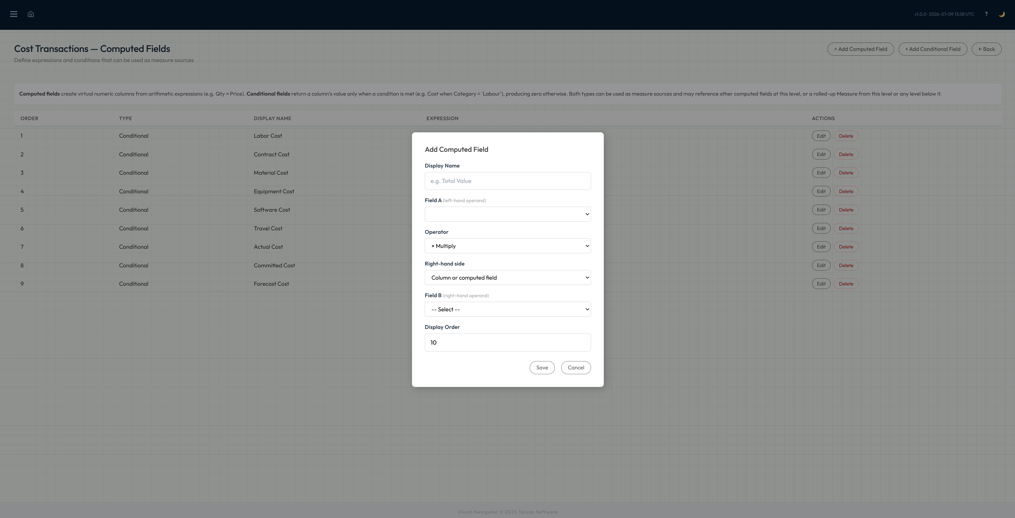Click the Display Order input field
Image resolution: width=1015 pixels, height=518 pixels.
pyautogui.click(x=508, y=342)
